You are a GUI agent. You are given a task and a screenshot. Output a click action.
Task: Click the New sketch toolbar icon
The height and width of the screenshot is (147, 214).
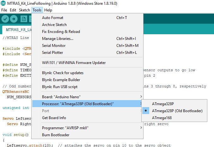tap(24, 19)
